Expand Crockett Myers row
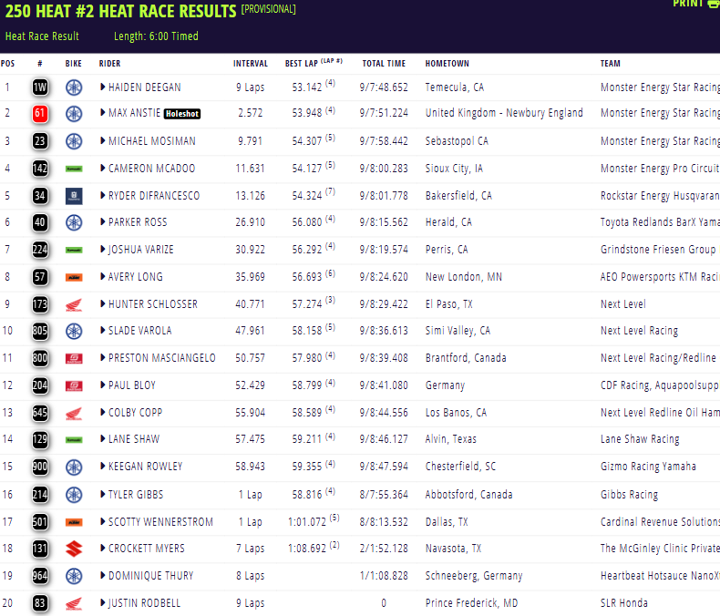The image size is (720, 616). click(103, 548)
